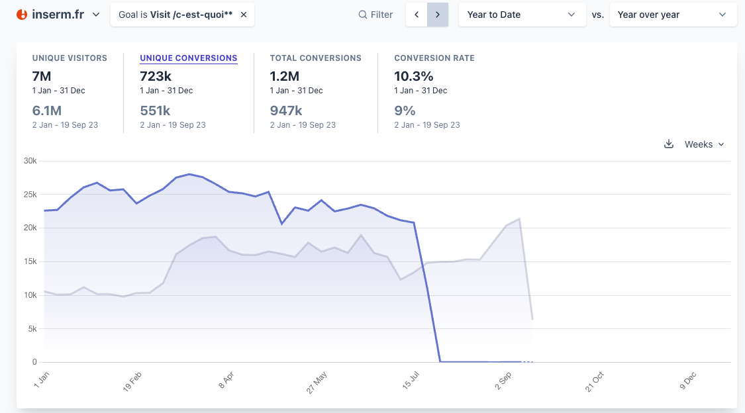745x413 pixels.
Task: Select the Conversion Rate metric tab
Action: click(434, 58)
